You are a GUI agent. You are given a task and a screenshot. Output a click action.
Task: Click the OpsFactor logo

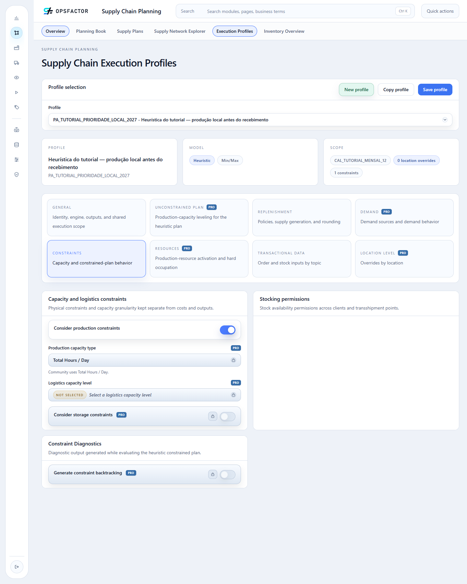point(66,11)
